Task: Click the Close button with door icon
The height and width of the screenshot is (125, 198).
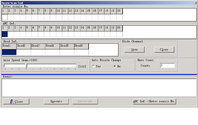Action: coord(16,101)
